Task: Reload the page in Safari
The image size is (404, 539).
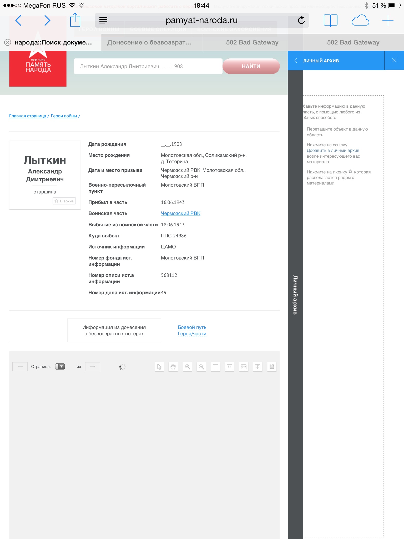Action: (x=301, y=20)
